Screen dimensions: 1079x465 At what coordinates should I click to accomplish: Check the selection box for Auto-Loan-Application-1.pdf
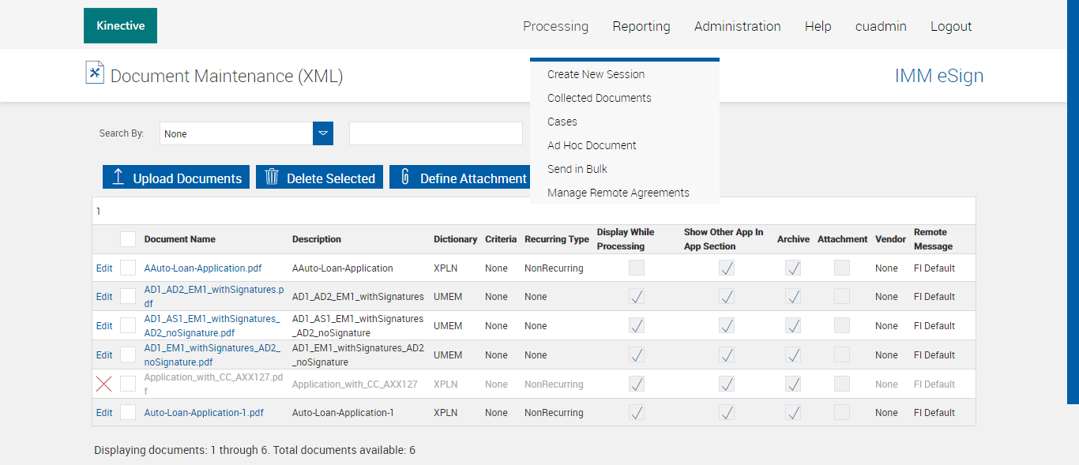click(x=128, y=413)
